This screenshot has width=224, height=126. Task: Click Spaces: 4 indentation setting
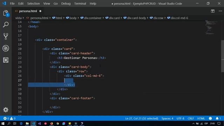(x=167, y=118)
